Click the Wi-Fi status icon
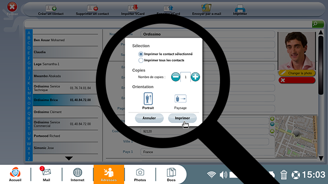 coord(211,175)
